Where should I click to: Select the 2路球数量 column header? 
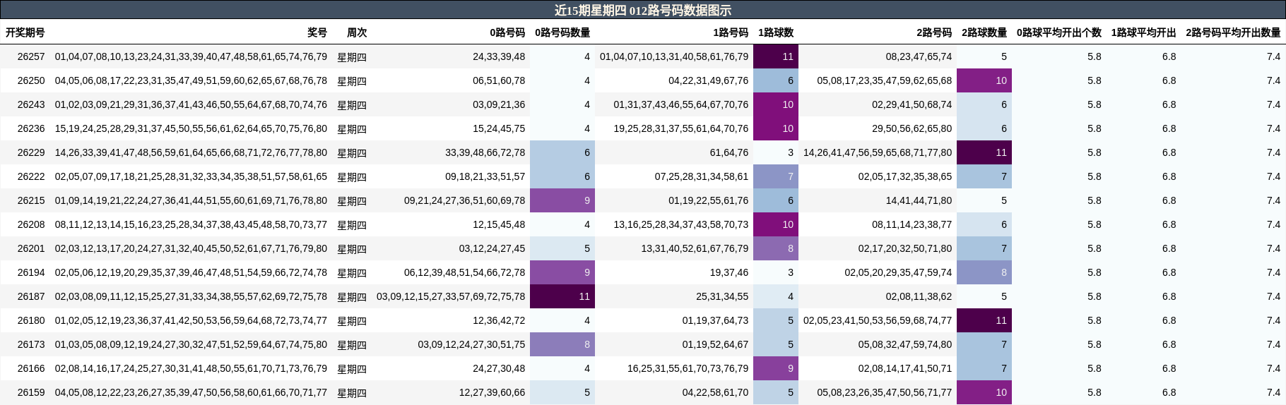coord(984,32)
